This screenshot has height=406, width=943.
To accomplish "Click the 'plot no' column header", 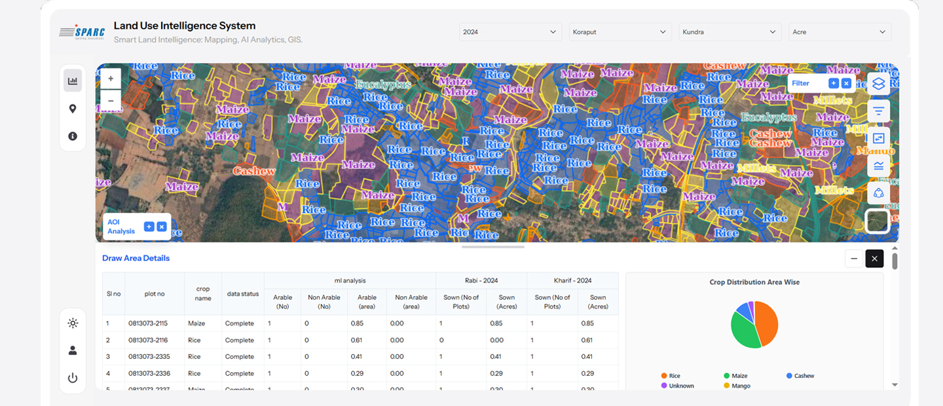I will coord(155,294).
